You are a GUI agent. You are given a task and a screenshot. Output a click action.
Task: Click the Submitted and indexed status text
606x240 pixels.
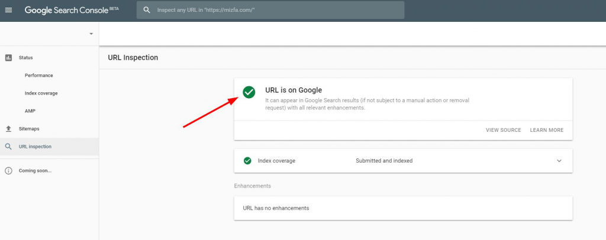384,161
